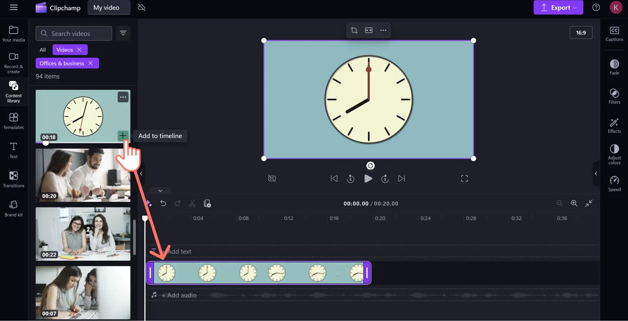Open the hamburger main menu
Viewport: 628px width, 321px height.
click(x=14, y=7)
